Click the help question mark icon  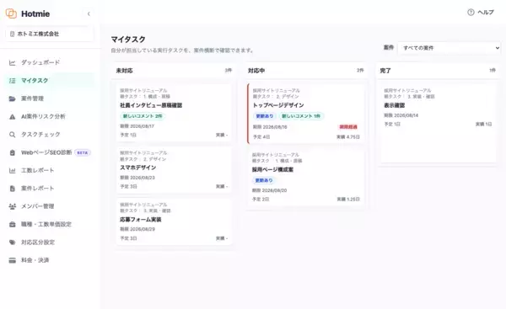click(471, 13)
